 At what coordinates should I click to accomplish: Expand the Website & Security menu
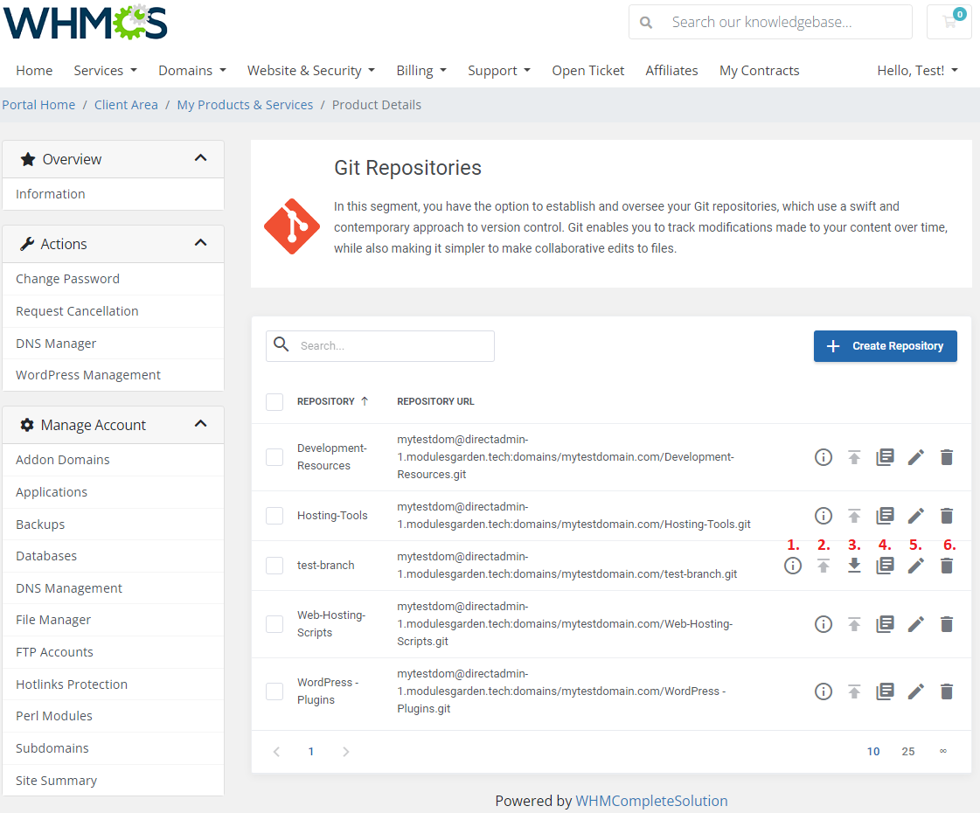pyautogui.click(x=310, y=71)
